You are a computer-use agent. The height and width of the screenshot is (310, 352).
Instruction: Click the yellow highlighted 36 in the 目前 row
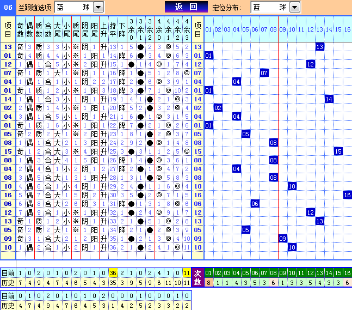click(113, 273)
